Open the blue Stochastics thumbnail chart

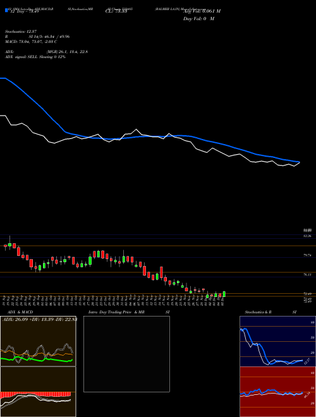277,341
